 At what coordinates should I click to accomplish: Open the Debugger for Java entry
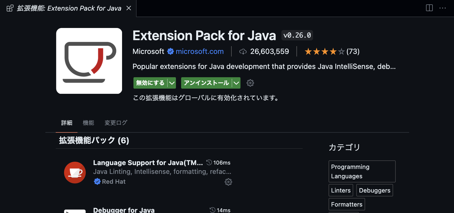coord(124,210)
